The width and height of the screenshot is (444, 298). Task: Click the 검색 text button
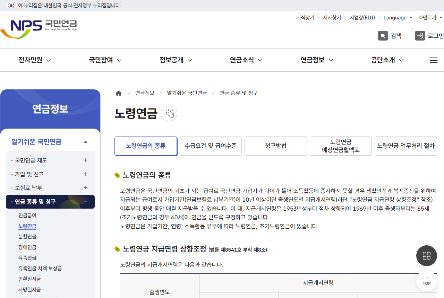click(396, 36)
